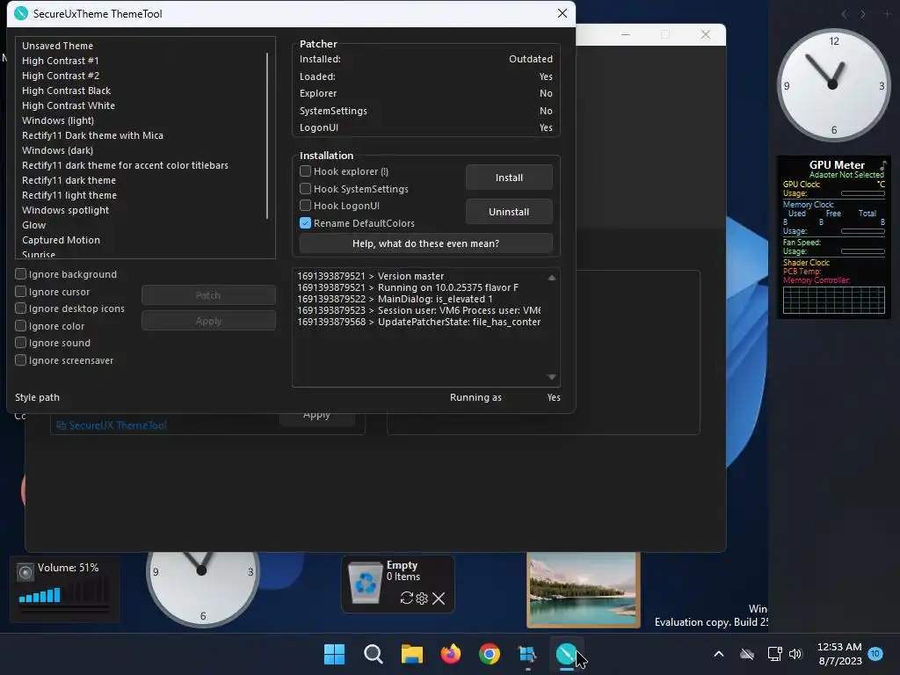Open the clock and date flyout
900x675 pixels.
tap(839, 654)
